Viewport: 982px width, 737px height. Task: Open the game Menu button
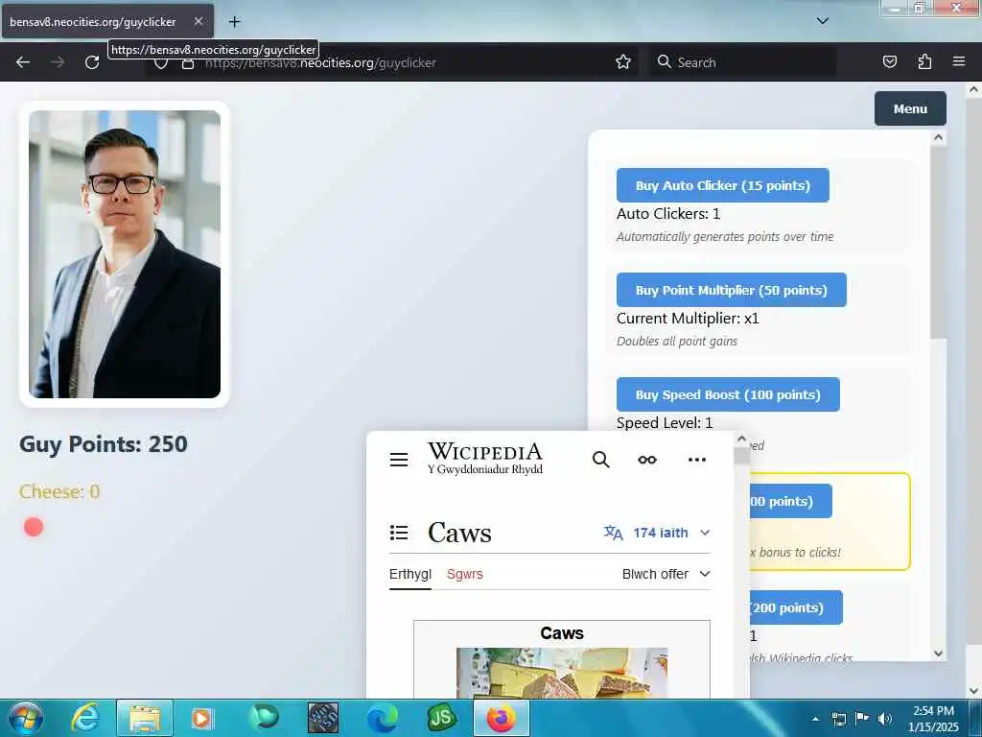910,108
